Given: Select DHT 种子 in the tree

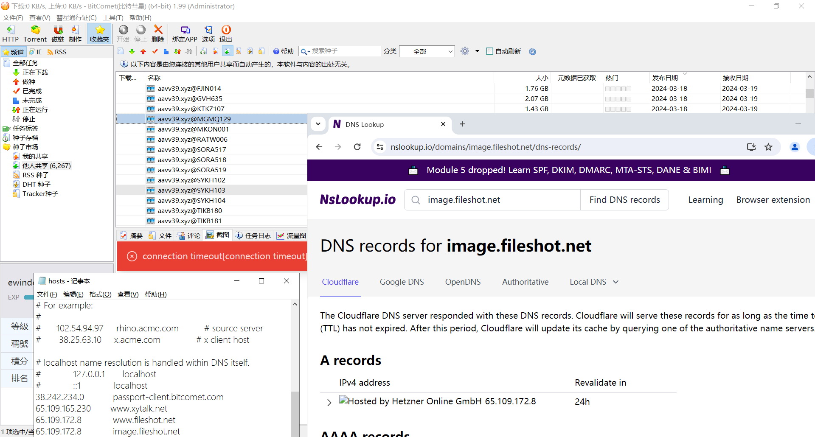Looking at the screenshot, I should (36, 184).
